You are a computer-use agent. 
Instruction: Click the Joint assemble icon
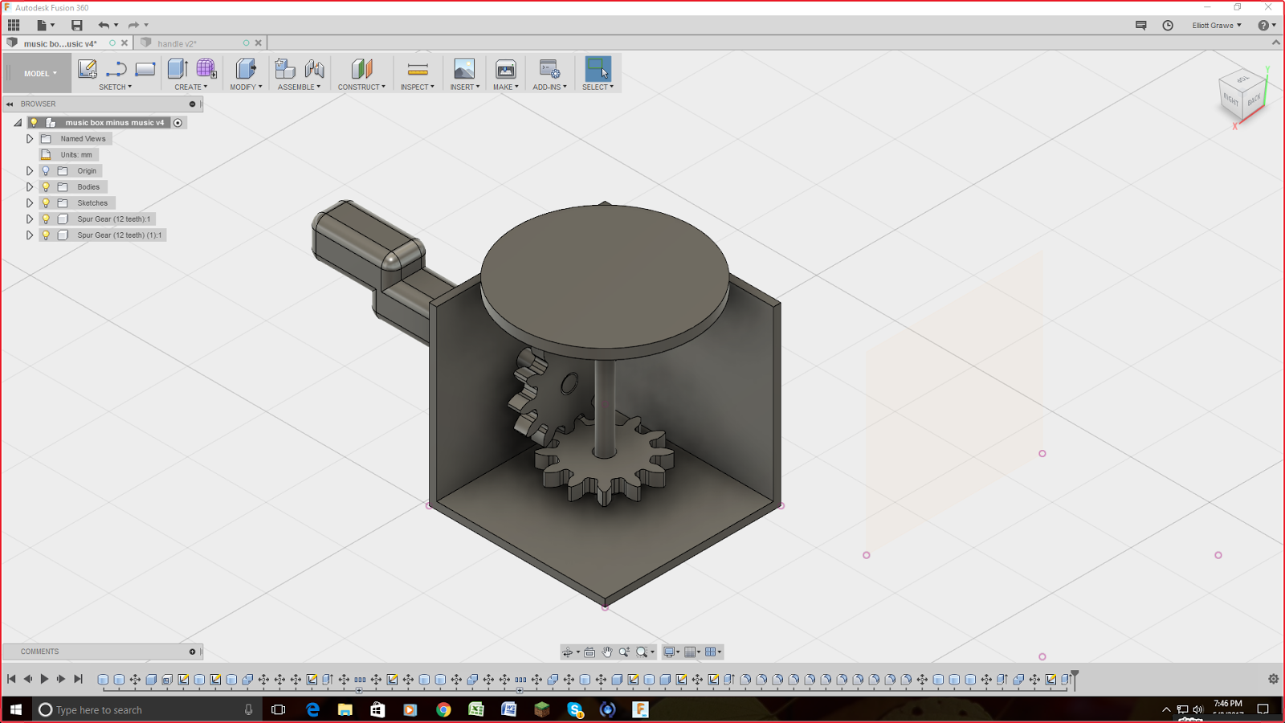point(315,69)
